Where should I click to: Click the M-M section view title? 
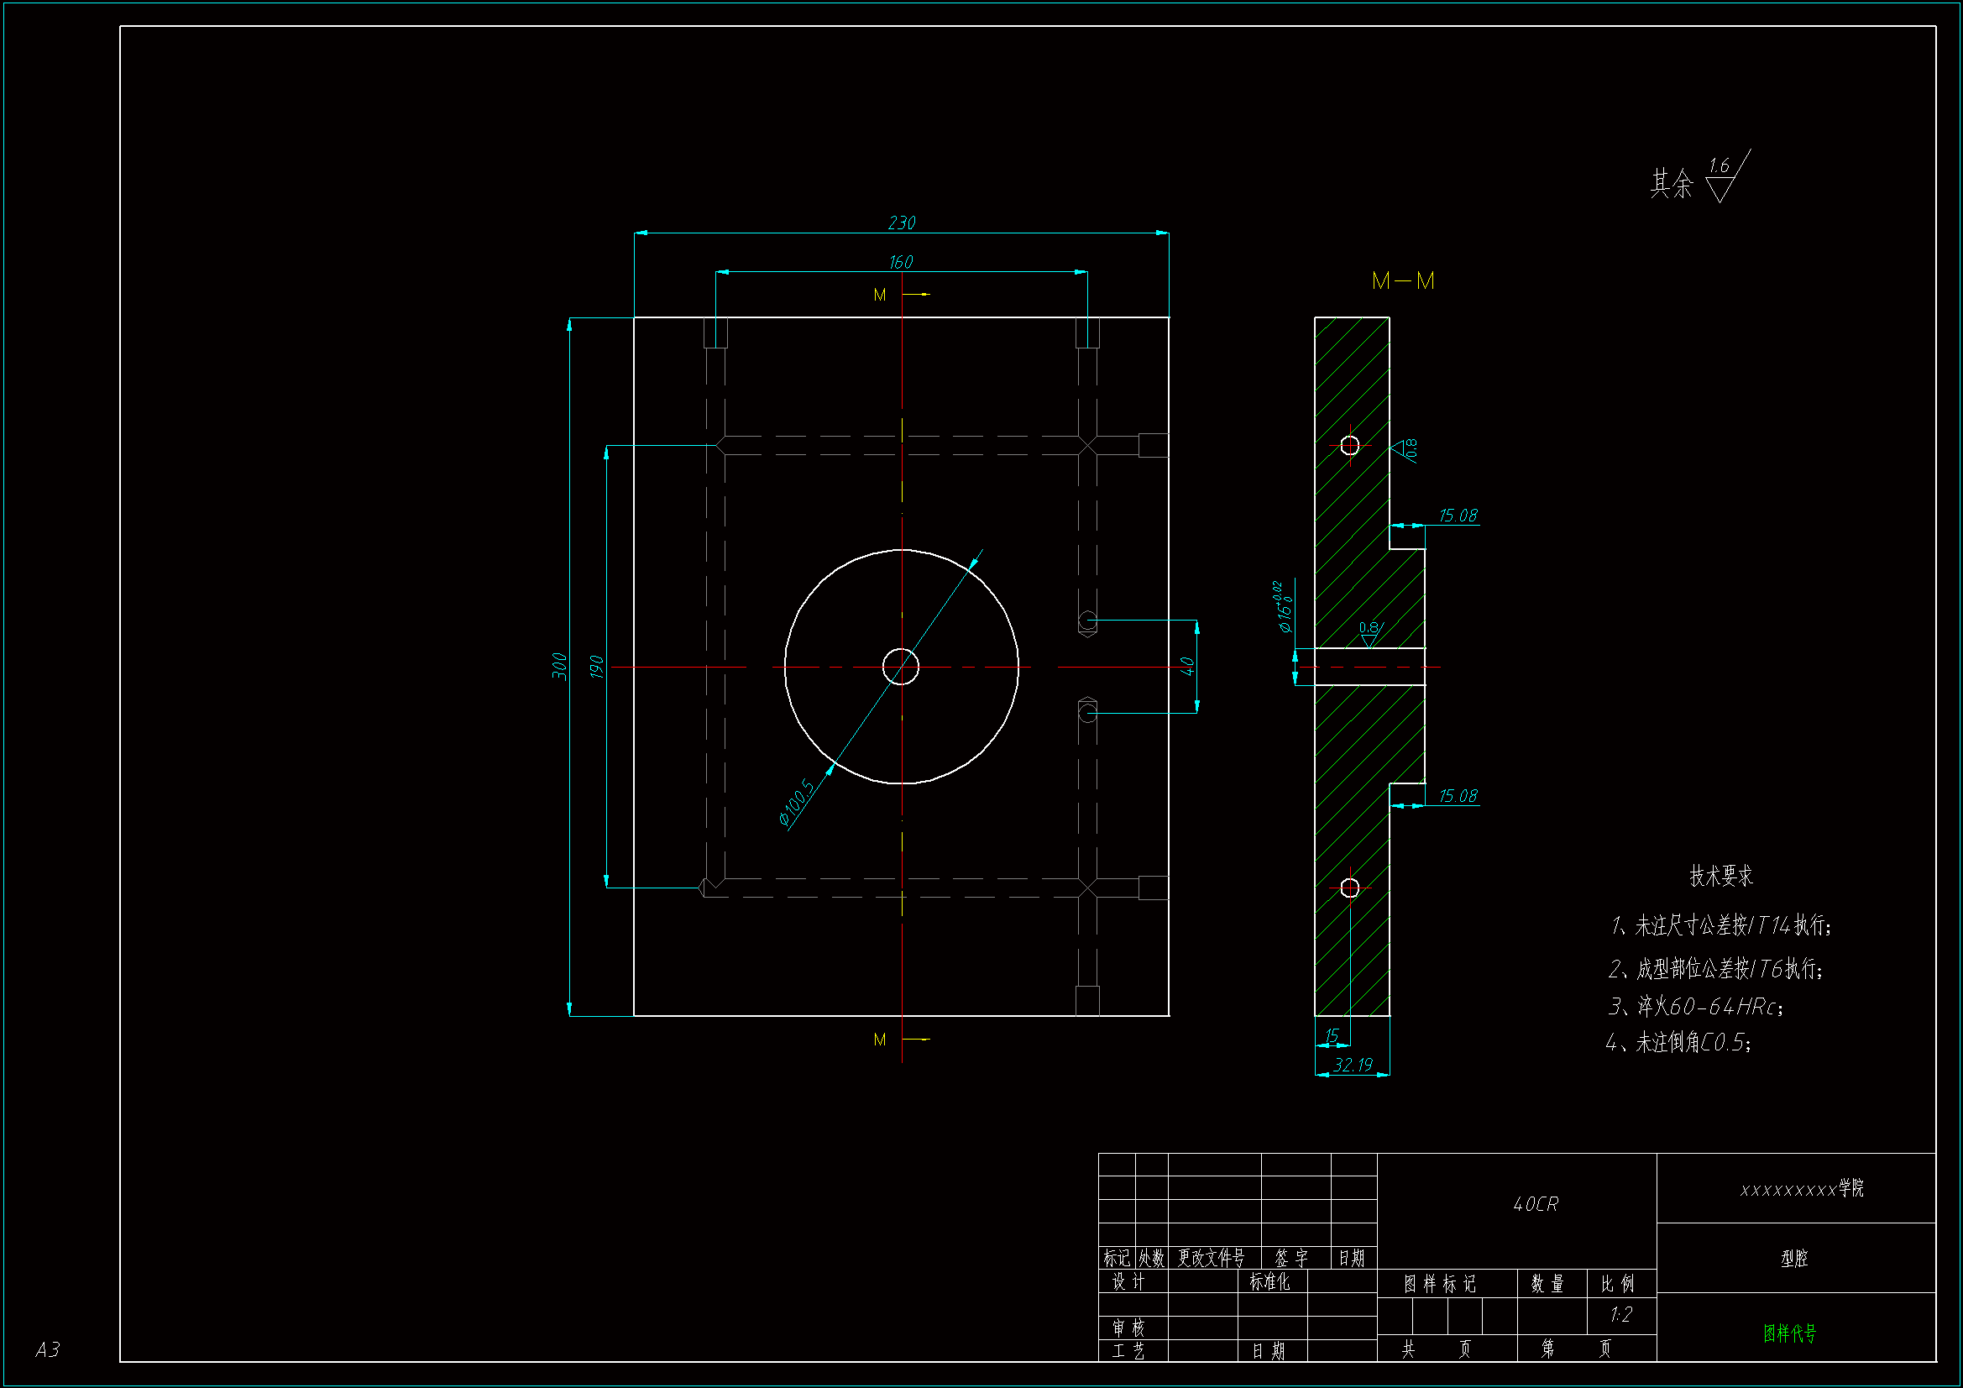(x=1402, y=280)
